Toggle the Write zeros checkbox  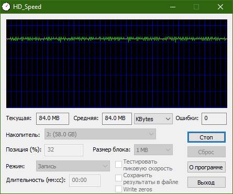pyautogui.click(x=118, y=189)
